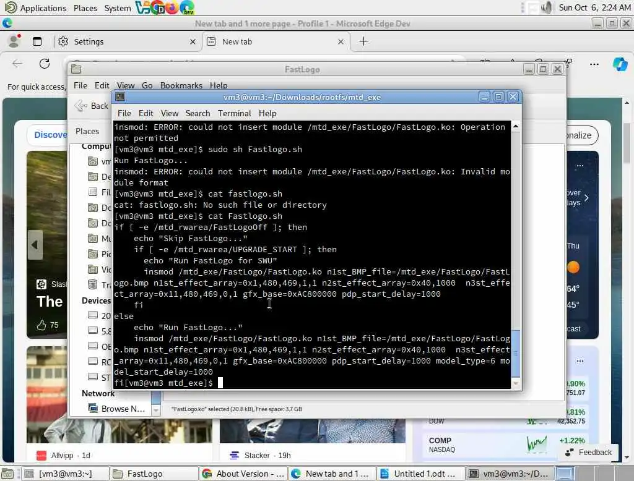This screenshot has width=634, height=481.
Task: Launch Firefox from top panel
Action: pyautogui.click(x=172, y=7)
